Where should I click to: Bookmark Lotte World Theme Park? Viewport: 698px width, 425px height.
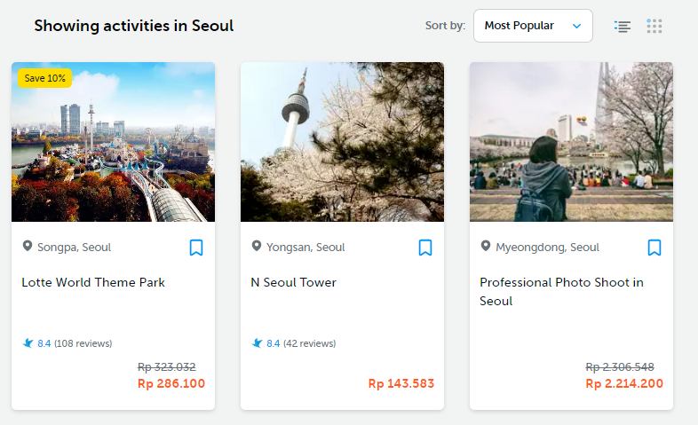196,248
